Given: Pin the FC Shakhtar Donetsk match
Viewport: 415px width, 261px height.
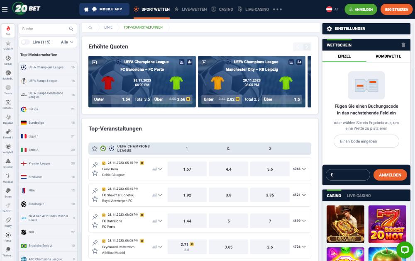Looking at the screenshot, I should pos(95,191).
